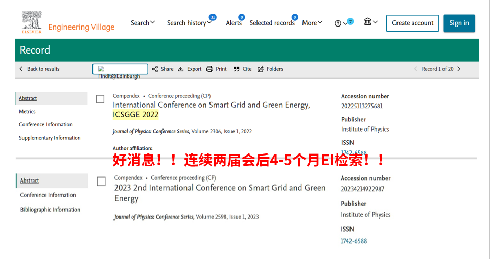
Task: Expand the chevron beside the institution icon
Action: [376, 22]
